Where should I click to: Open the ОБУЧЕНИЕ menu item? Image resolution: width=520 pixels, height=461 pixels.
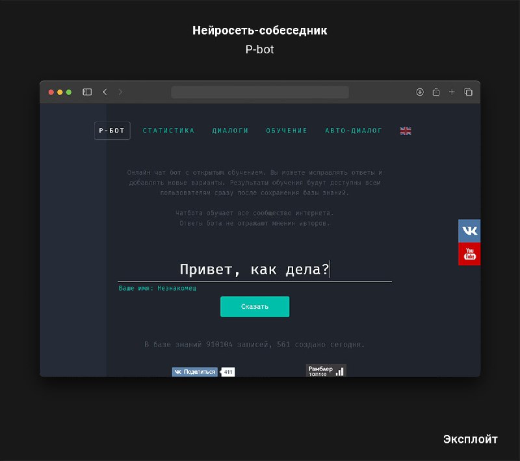pyautogui.click(x=287, y=131)
